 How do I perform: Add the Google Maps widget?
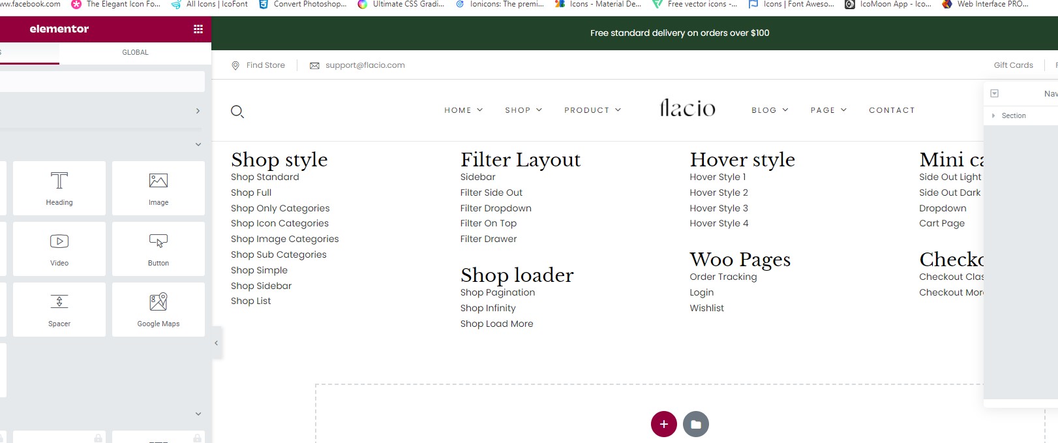pyautogui.click(x=159, y=309)
